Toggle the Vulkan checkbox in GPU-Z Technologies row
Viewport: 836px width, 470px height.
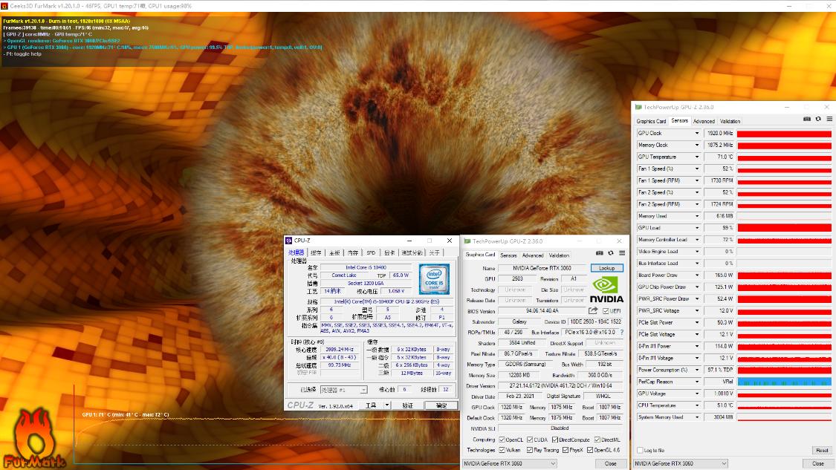pos(503,450)
